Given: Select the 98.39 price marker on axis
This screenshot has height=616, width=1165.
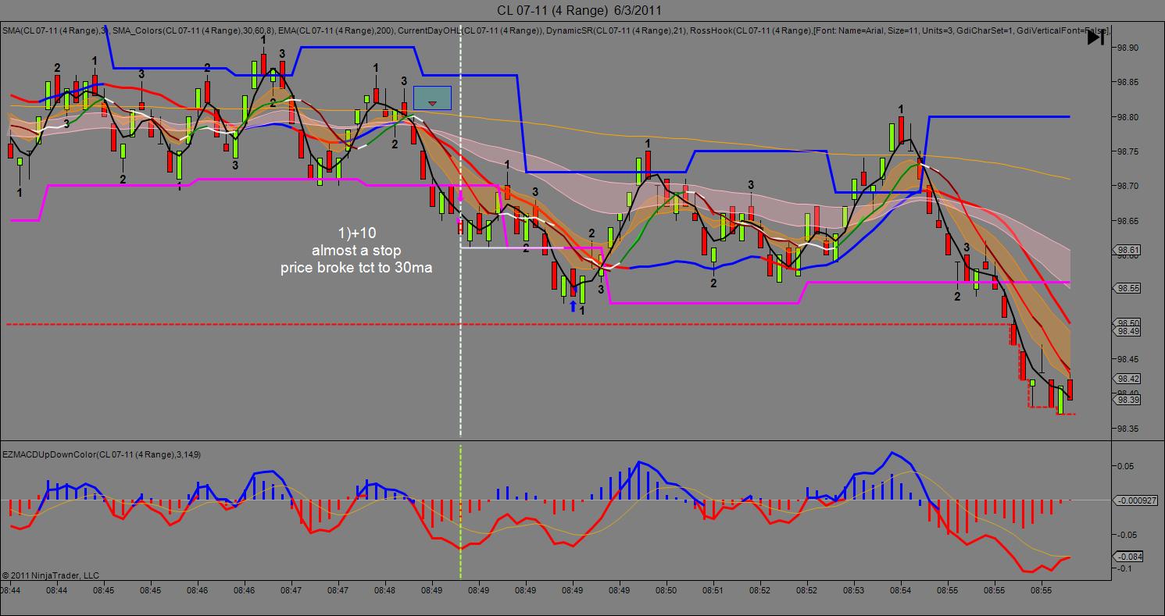Looking at the screenshot, I should click(1128, 400).
